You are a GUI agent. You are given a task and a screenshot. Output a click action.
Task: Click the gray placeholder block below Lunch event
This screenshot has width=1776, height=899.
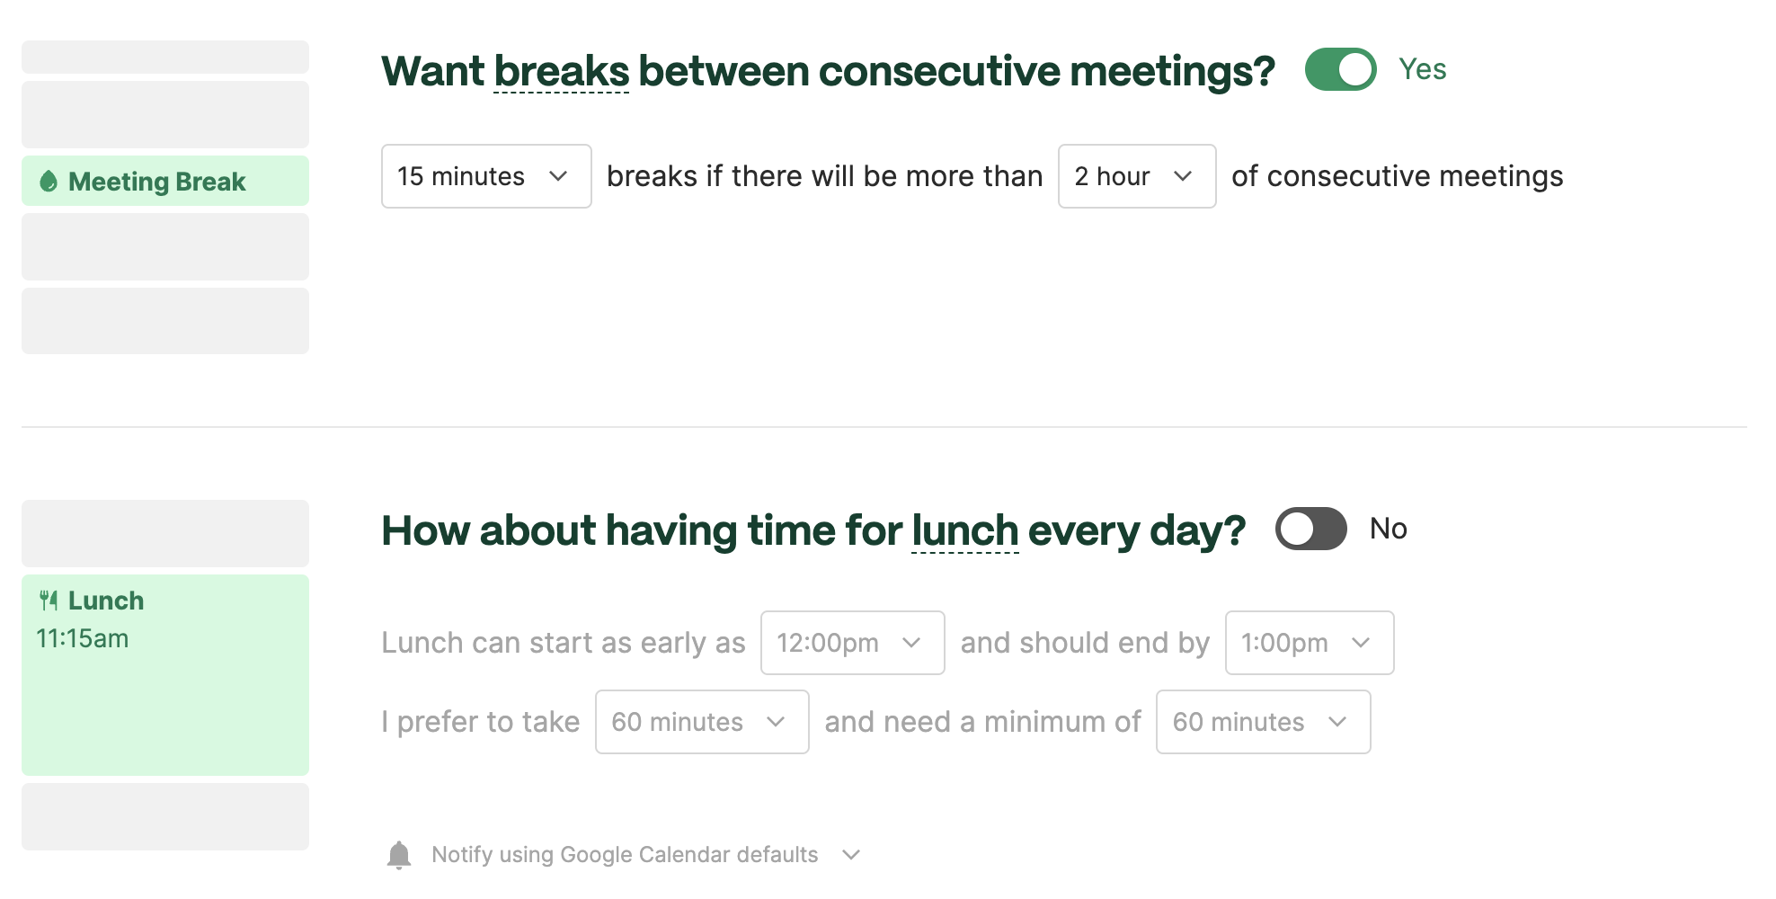point(165,816)
